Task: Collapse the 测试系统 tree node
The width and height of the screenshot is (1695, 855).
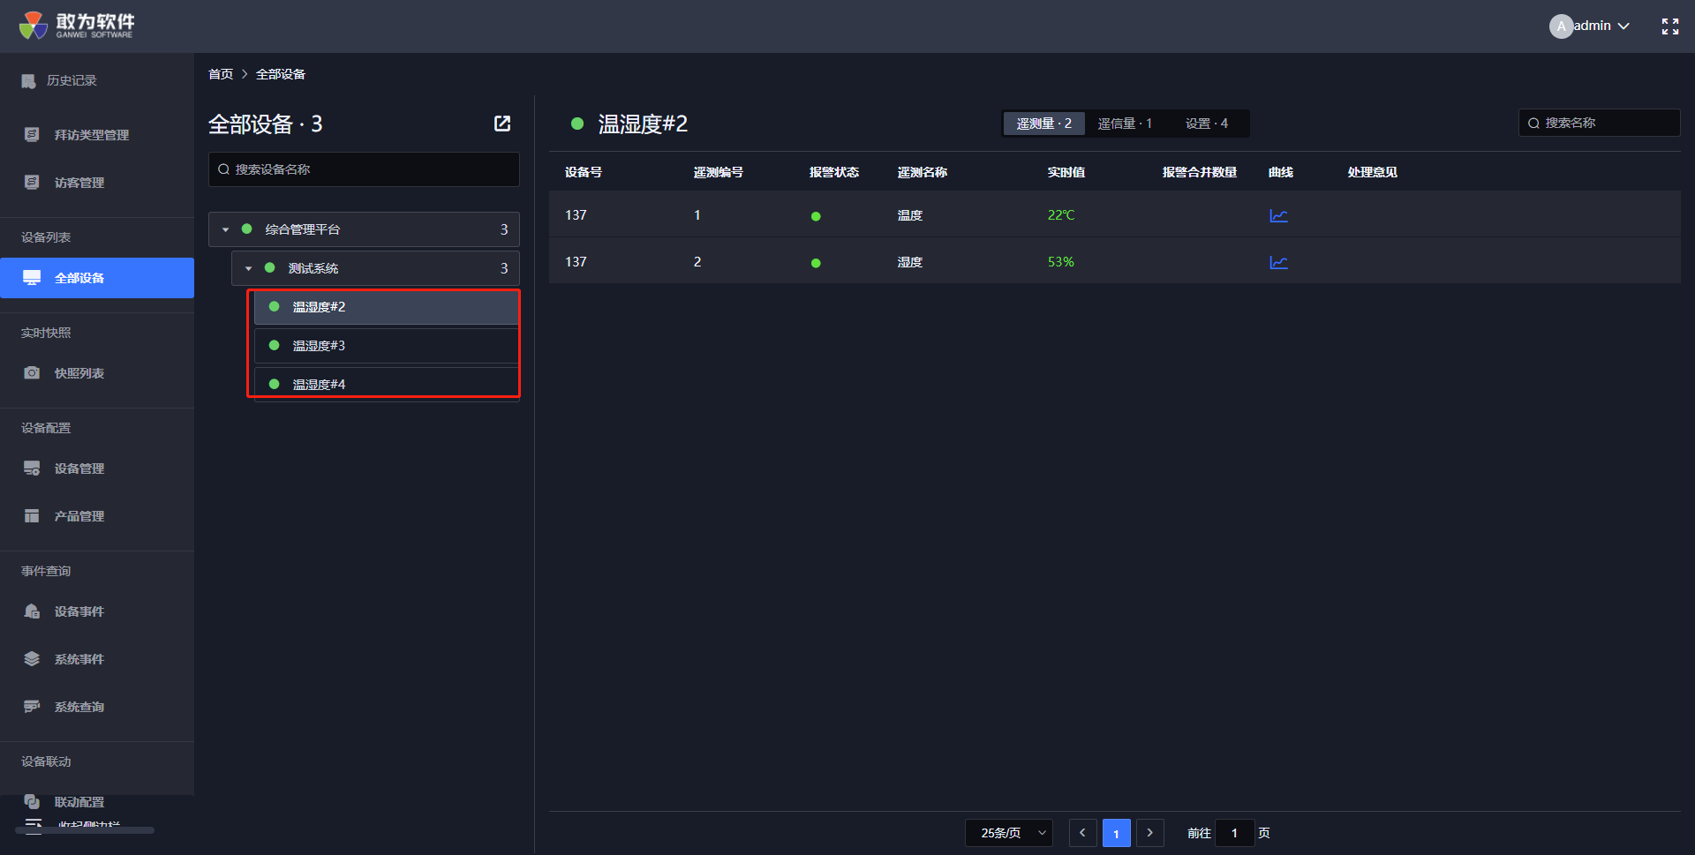Action: click(x=249, y=268)
